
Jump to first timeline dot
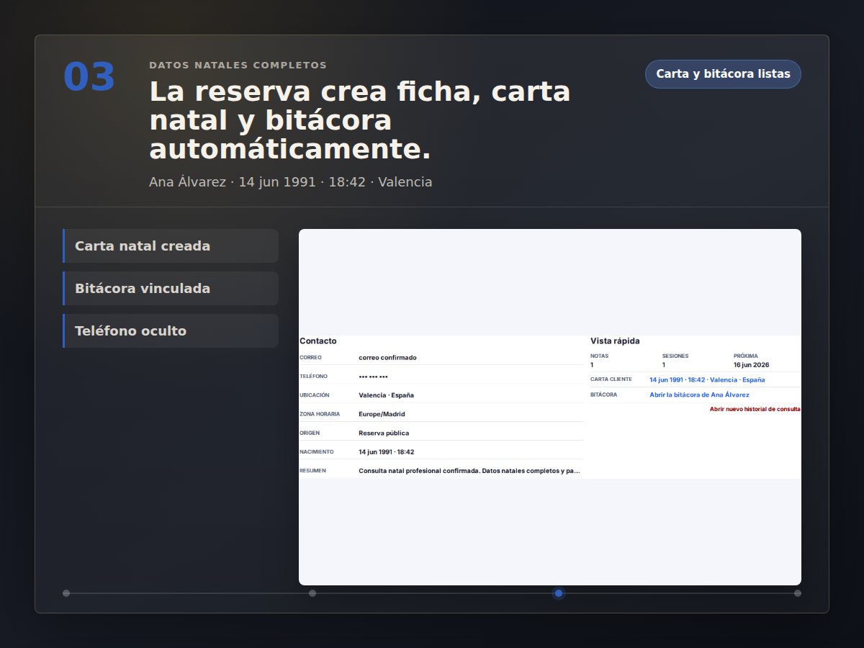click(x=66, y=593)
